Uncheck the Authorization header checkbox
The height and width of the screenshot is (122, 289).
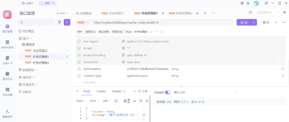click(x=79, y=69)
